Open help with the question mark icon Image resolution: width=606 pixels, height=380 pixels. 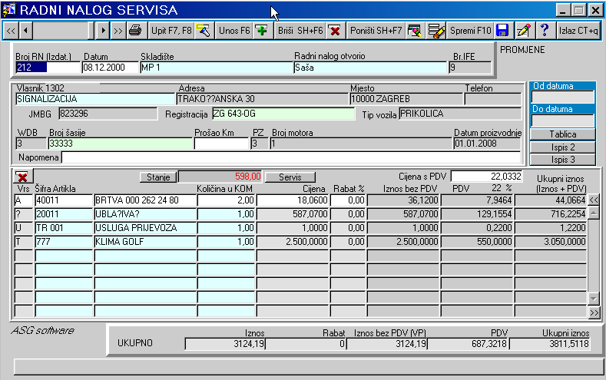tap(545, 31)
